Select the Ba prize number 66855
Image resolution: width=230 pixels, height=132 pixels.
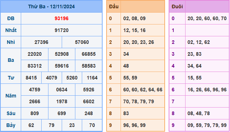[x=89, y=54]
